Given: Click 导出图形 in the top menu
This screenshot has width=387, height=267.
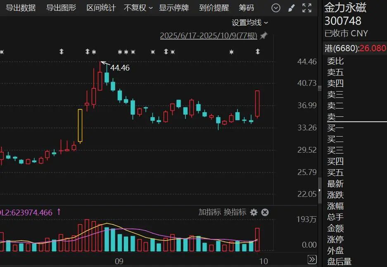Looking at the screenshot, I should [61, 8].
